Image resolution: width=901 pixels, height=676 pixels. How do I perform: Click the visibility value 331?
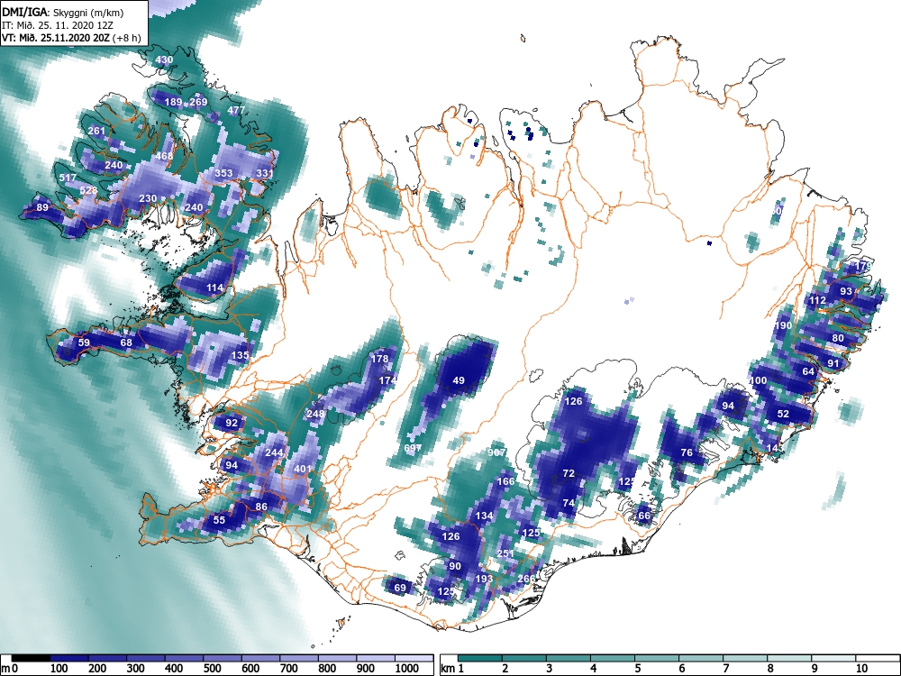(265, 172)
